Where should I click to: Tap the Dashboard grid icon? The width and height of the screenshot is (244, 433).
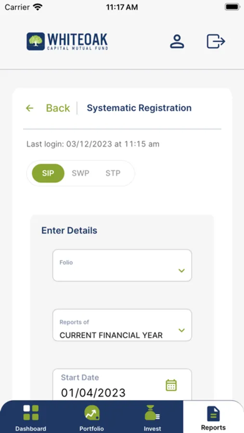point(31,413)
